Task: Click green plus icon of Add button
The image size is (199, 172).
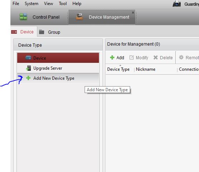Action: click(x=112, y=57)
